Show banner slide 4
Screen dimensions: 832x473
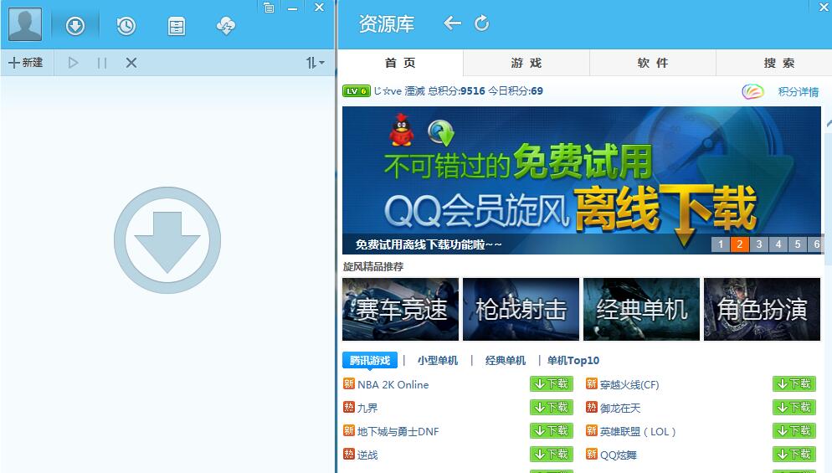(x=778, y=244)
